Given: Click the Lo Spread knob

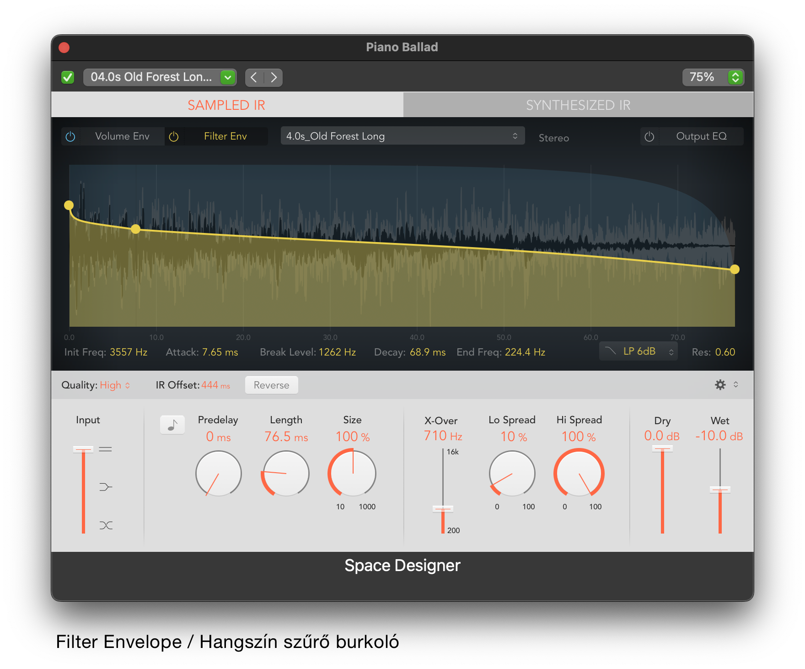Looking at the screenshot, I should pyautogui.click(x=512, y=474).
